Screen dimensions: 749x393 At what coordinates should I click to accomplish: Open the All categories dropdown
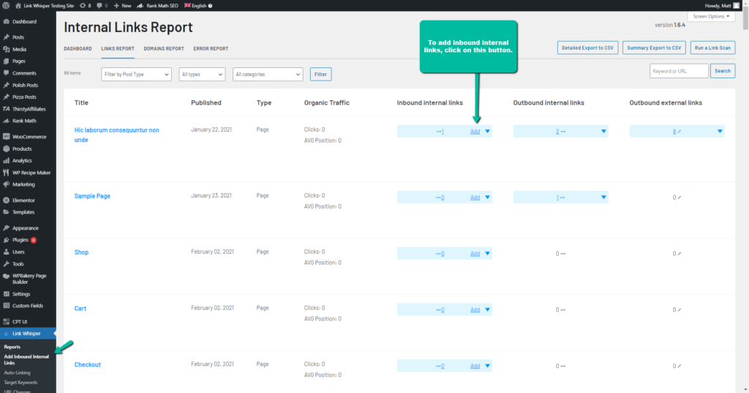[x=268, y=74]
